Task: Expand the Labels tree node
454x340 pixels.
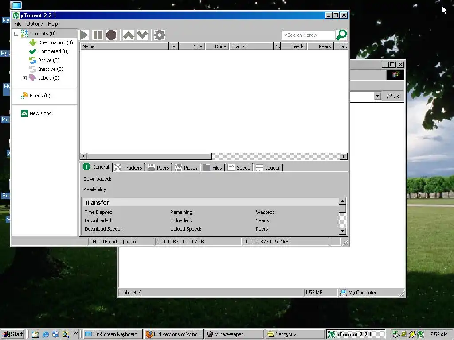Action: coord(25,78)
